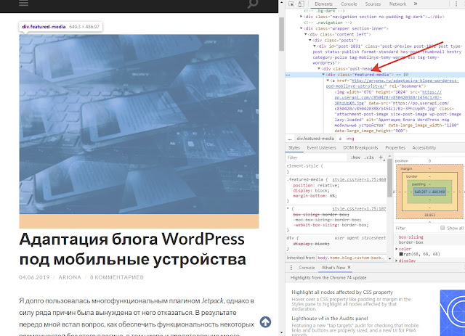Toggle the :hov element state button
The width and height of the screenshot is (465, 336).
pos(355,157)
